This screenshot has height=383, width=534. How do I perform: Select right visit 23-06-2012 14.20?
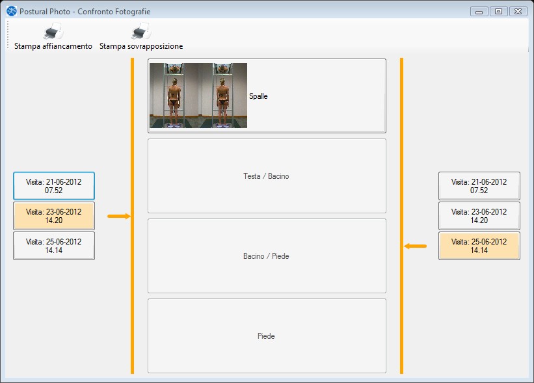coord(479,216)
